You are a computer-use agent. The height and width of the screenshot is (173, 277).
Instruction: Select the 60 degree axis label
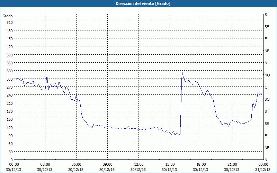(x=11, y=144)
